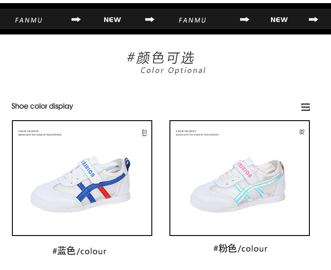Screen dimensions: 331x270
Task: Click the arrow between first NEW and second FANMU
Action: (150, 19)
